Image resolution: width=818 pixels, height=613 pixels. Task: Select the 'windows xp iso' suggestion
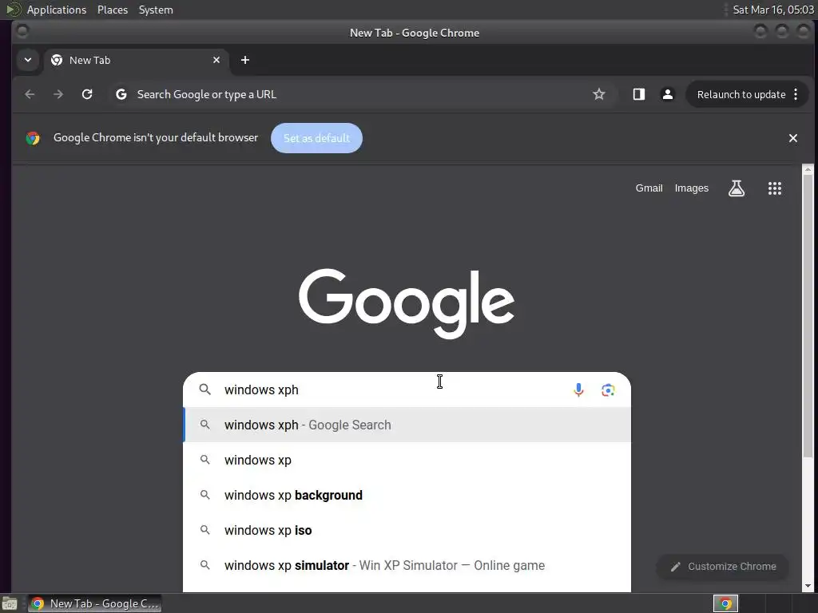click(407, 530)
